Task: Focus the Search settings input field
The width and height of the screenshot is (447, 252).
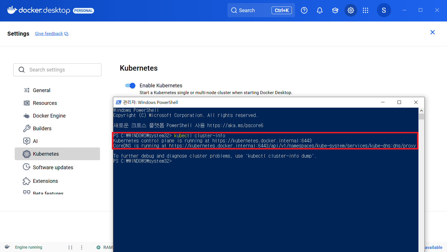Action: tap(57, 70)
